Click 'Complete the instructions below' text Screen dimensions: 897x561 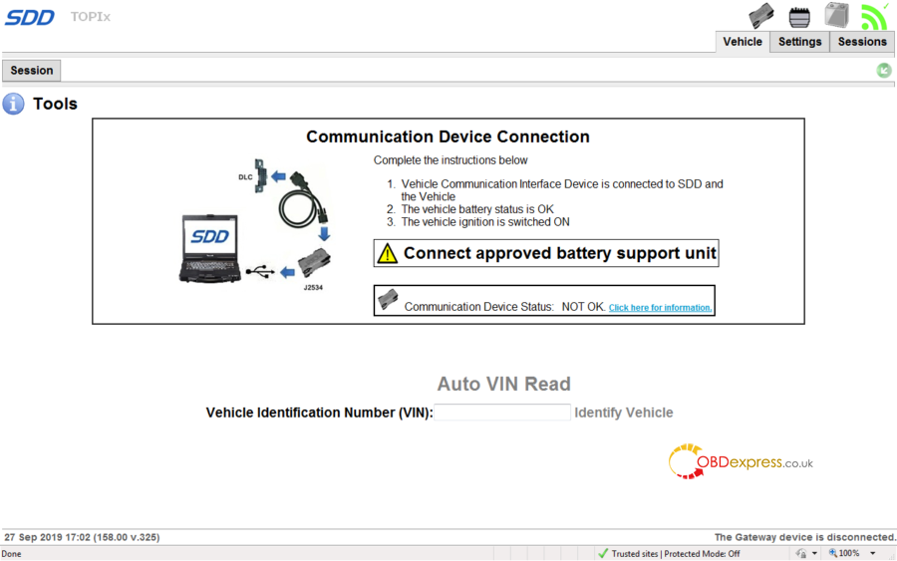[x=450, y=160]
